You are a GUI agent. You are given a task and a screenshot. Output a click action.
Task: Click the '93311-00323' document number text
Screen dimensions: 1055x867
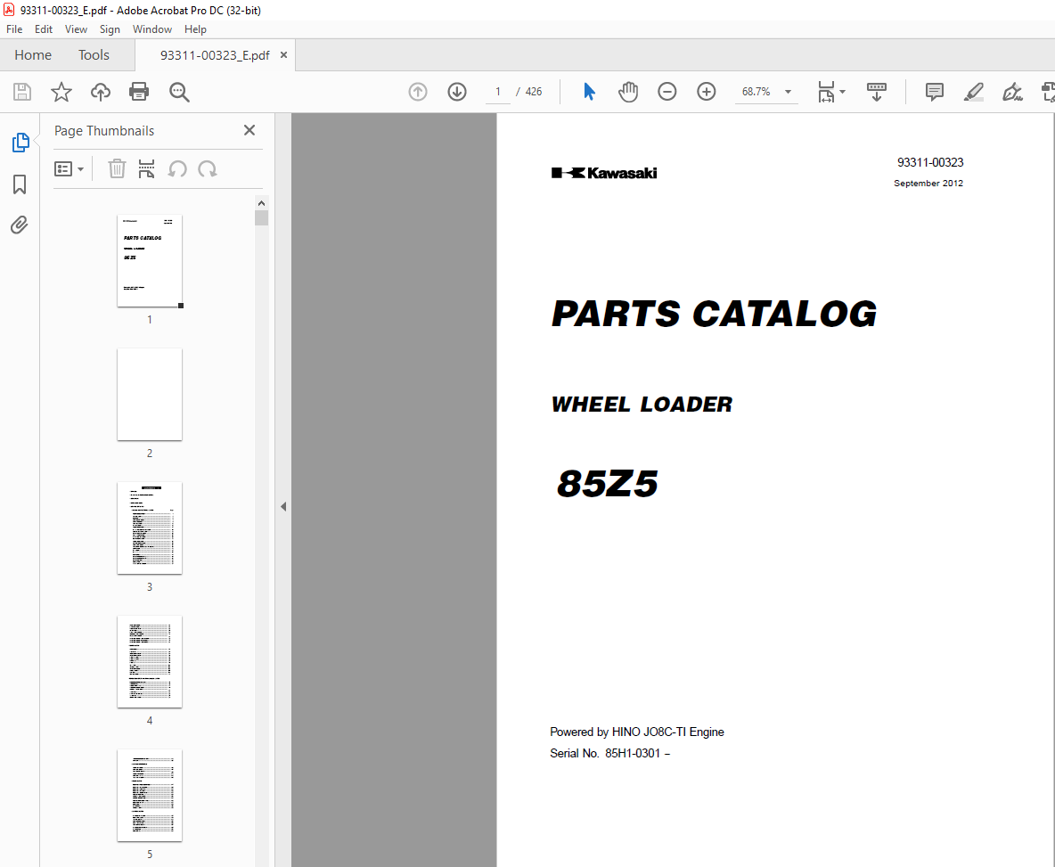[930, 162]
